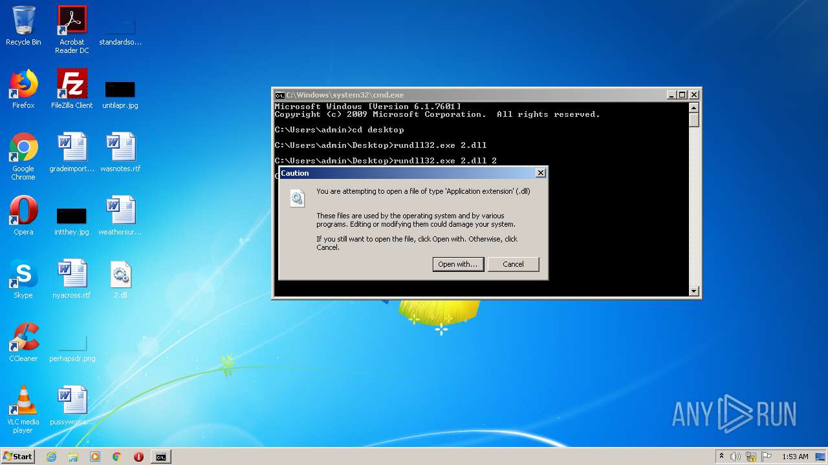
Task: Minimize the cmd.exe window
Action: 671,95
